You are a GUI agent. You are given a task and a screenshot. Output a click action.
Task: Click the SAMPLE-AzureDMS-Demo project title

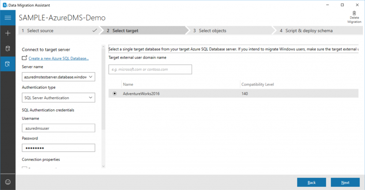click(x=62, y=18)
